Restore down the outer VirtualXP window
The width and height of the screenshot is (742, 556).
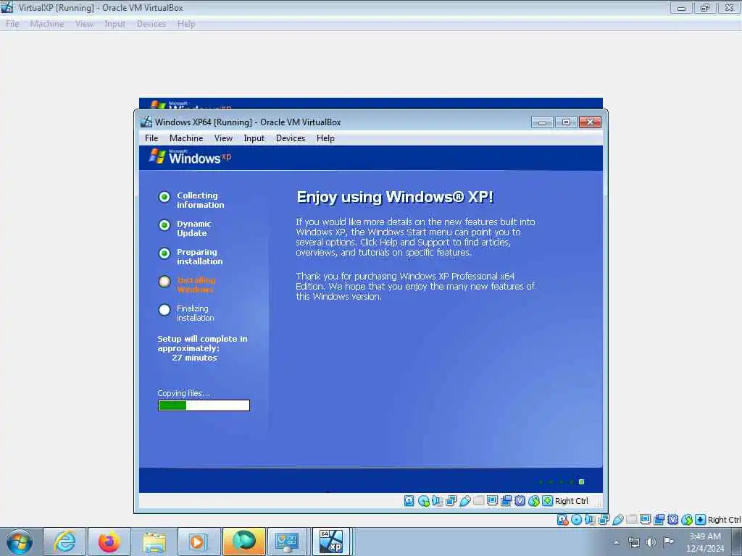tap(705, 7)
